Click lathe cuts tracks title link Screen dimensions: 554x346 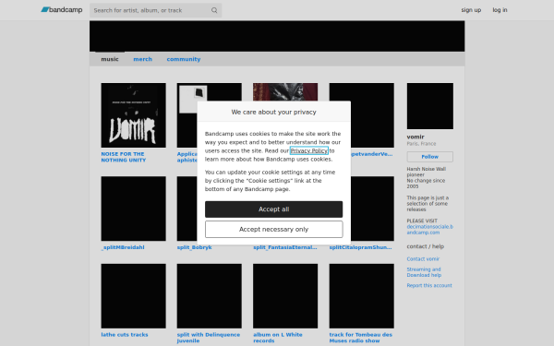pyautogui.click(x=125, y=335)
